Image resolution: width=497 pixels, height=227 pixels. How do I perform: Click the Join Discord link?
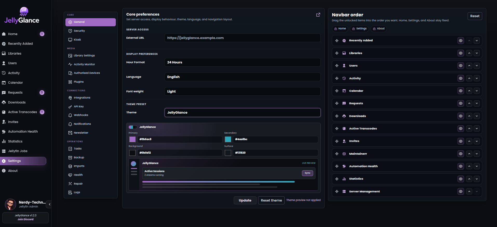25,219
